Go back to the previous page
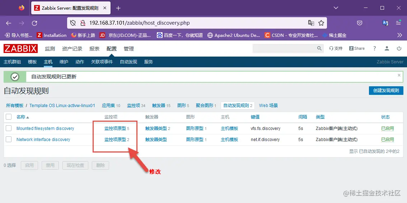The height and width of the screenshot is (203, 407). tap(9, 23)
